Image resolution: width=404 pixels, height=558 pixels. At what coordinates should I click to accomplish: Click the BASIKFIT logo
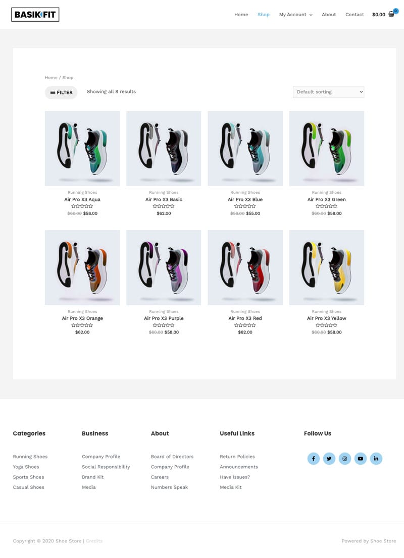(35, 15)
